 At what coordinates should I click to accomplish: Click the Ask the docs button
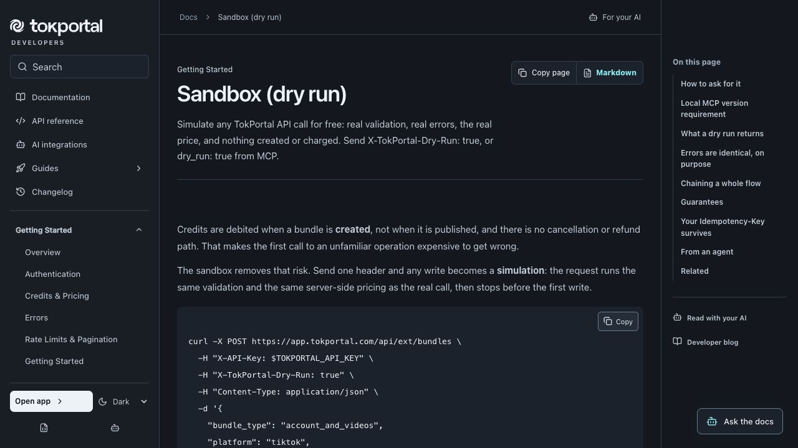point(740,421)
